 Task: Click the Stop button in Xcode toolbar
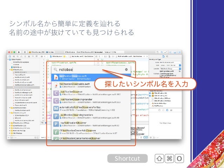click(x=25, y=52)
